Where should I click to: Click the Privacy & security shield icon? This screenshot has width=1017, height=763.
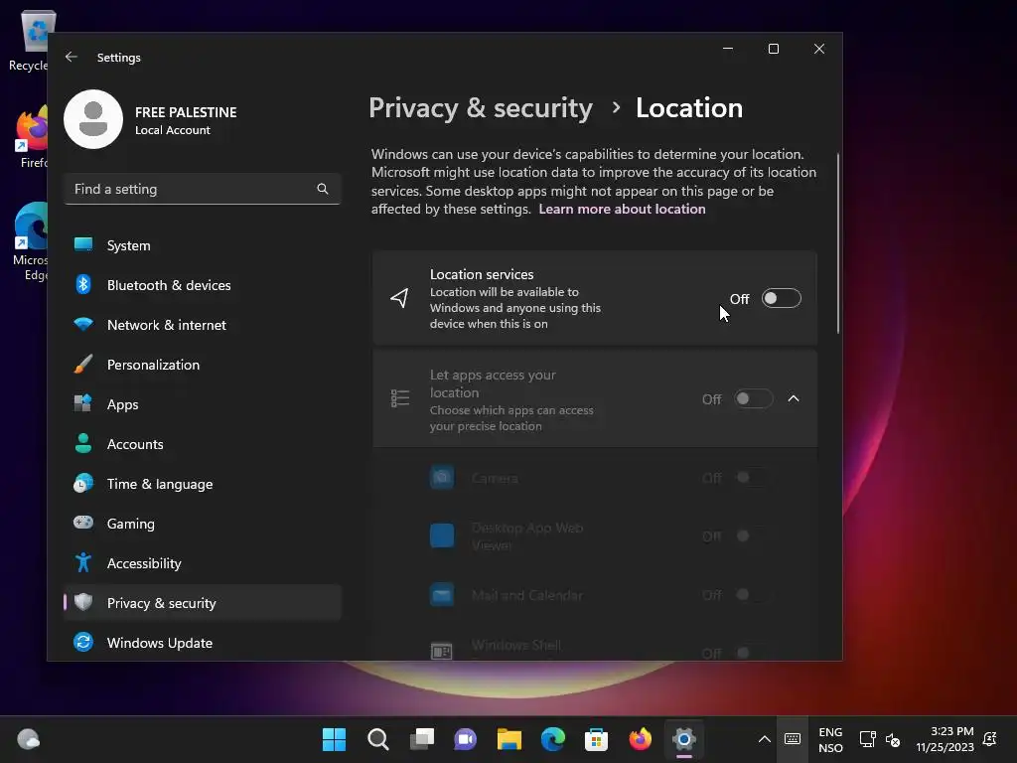coord(83,602)
